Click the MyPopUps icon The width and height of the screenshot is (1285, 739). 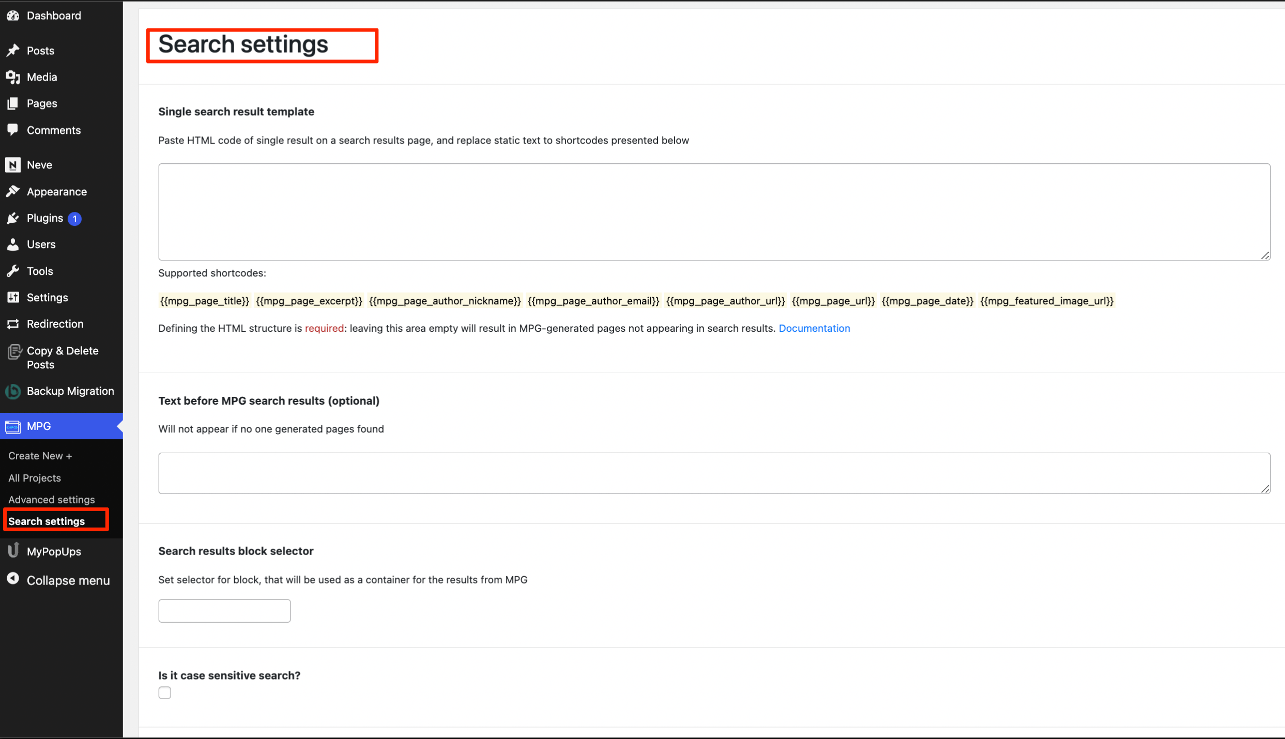coord(13,551)
